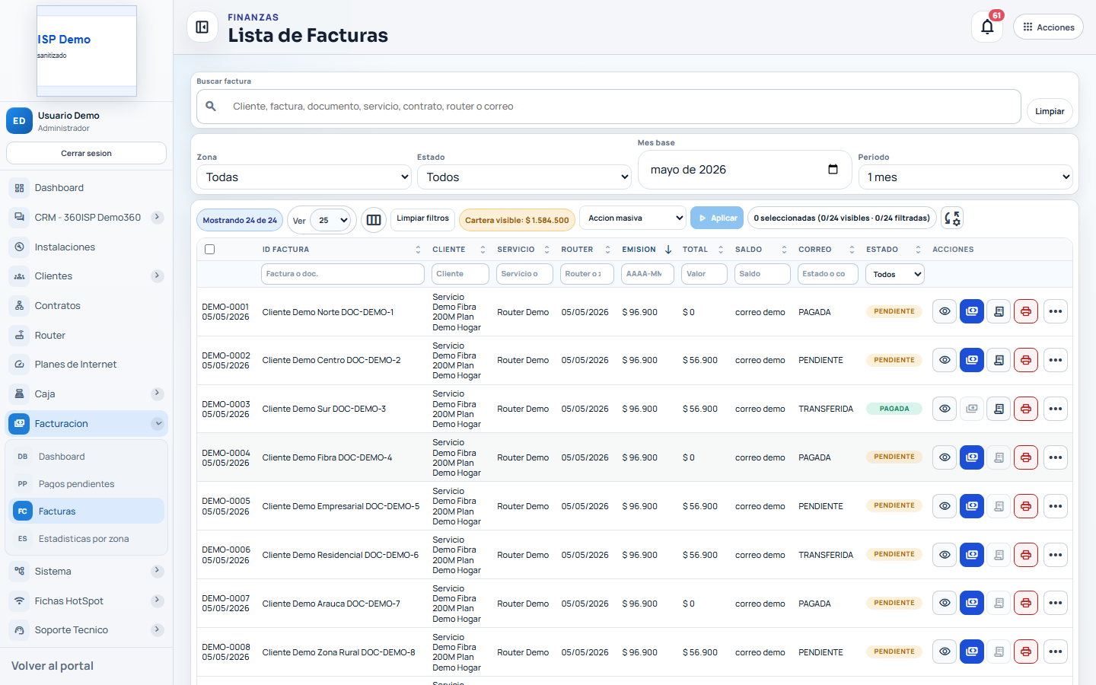Click the Limpiar filtros button

422,218
